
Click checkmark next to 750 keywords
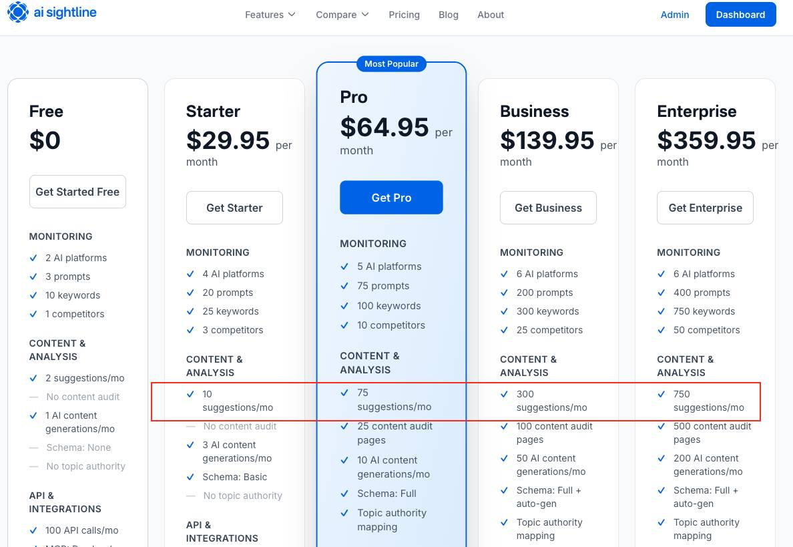click(x=662, y=311)
